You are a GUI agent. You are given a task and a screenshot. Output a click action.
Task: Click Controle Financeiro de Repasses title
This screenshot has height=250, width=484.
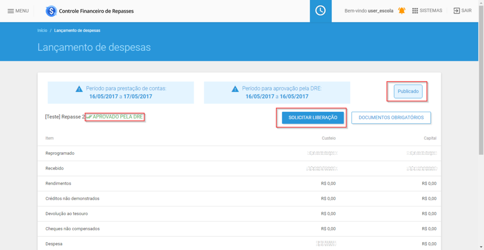point(96,11)
